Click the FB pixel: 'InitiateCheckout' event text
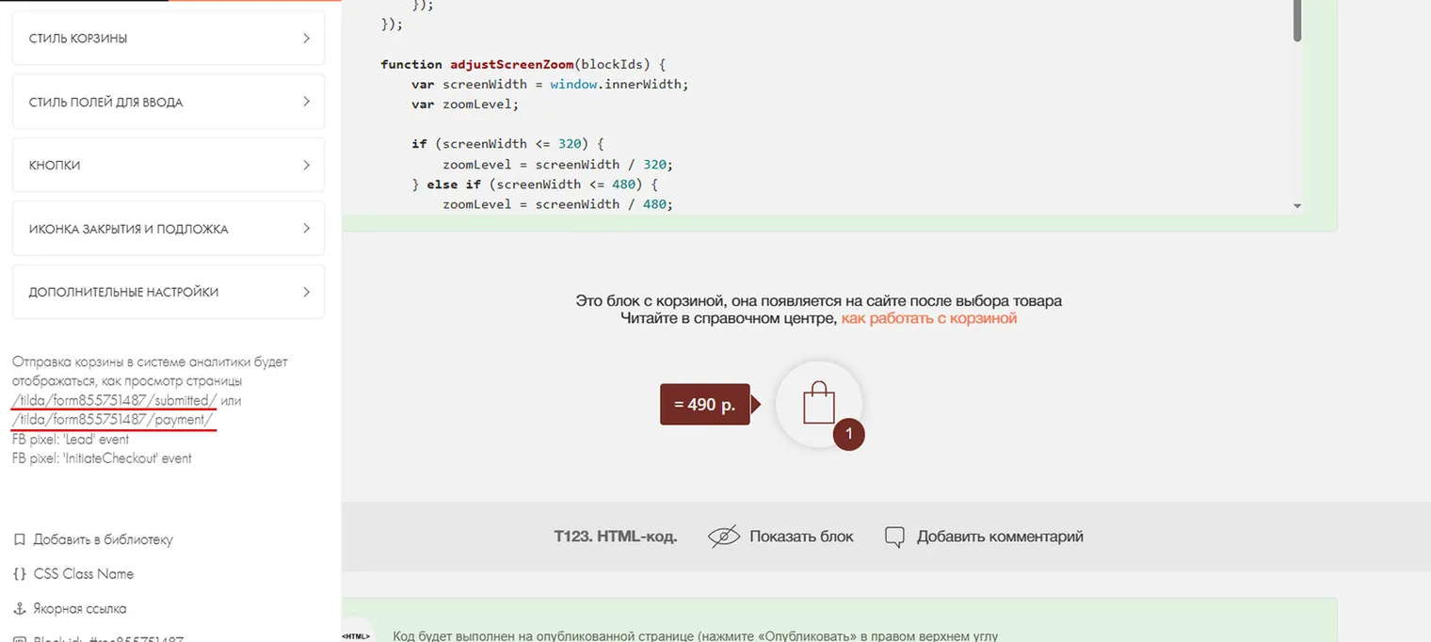This screenshot has height=642, width=1431. 102,458
